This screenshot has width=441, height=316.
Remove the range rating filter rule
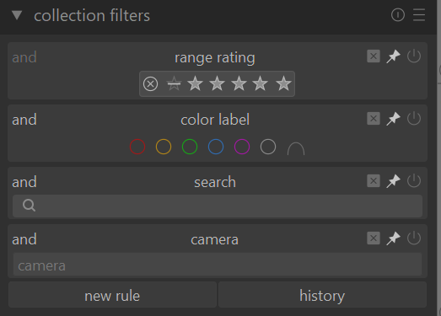point(374,56)
